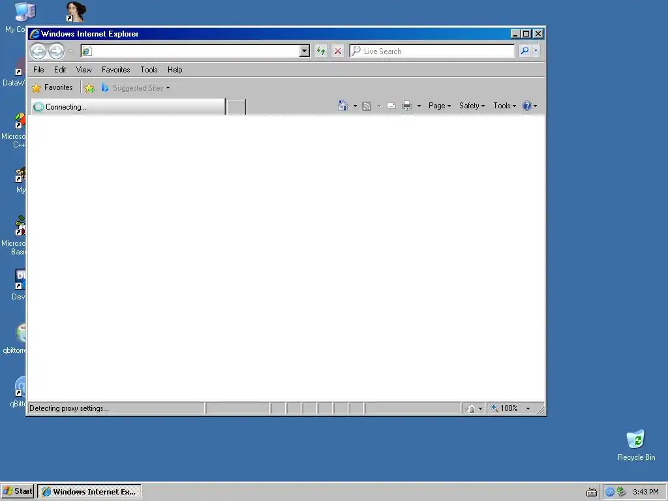Click the Home page icon
Viewport: 668px width, 501px height.
point(343,106)
